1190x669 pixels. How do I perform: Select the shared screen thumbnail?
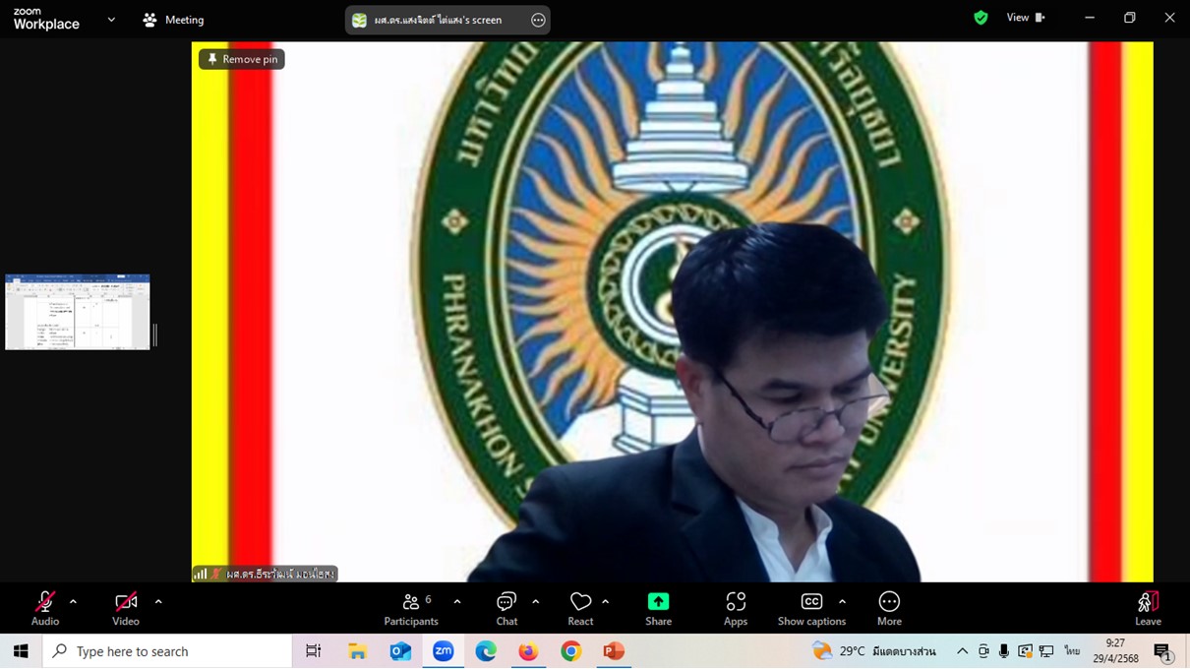click(78, 312)
